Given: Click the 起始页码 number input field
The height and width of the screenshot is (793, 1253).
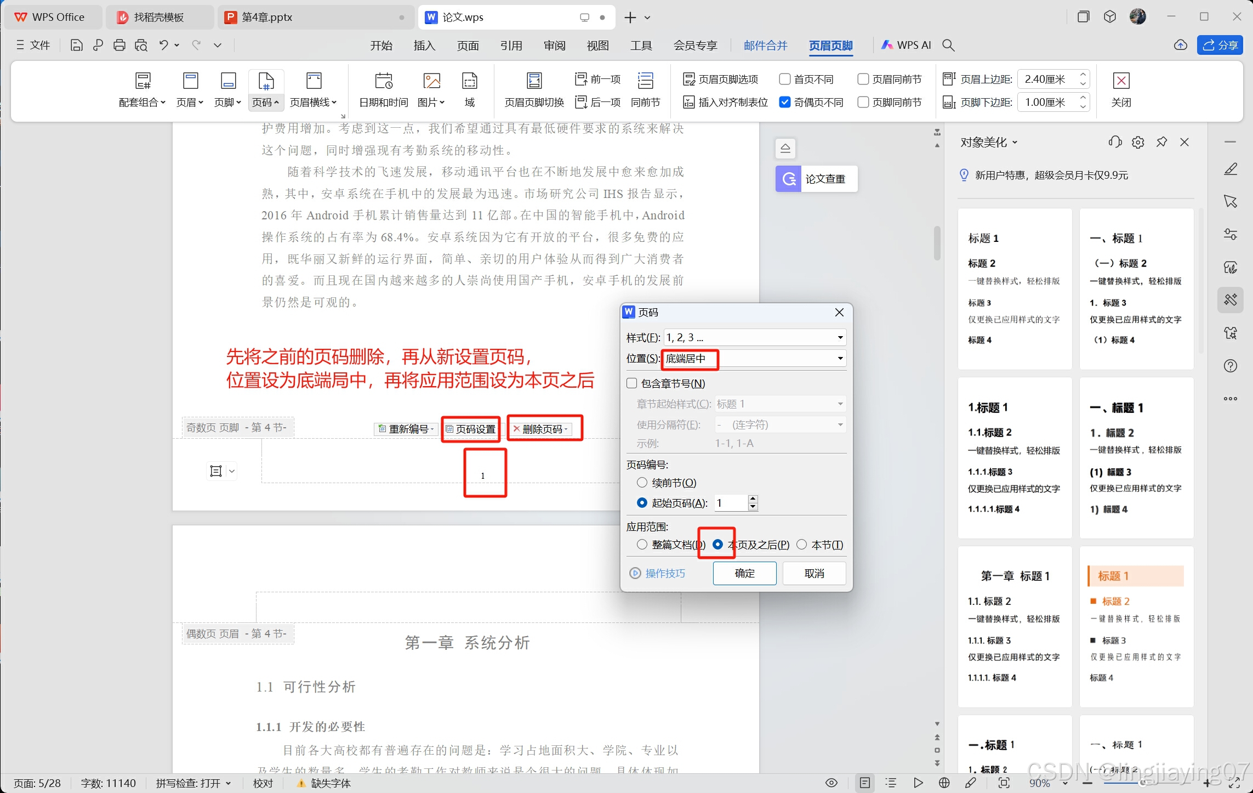Looking at the screenshot, I should click(x=731, y=503).
